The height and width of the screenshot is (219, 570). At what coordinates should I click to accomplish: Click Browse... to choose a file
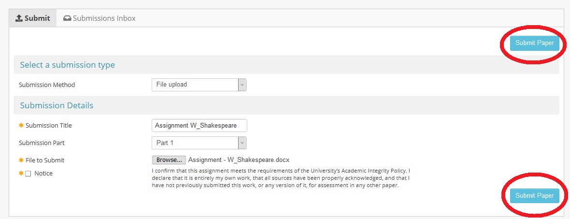point(169,160)
